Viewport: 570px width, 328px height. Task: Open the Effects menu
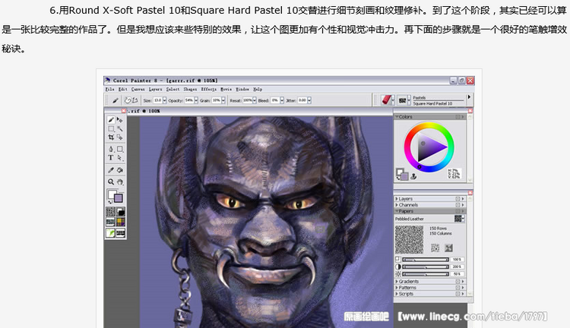[209, 90]
